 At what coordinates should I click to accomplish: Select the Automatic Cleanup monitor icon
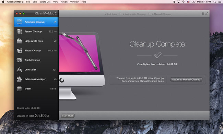[x=19, y=22]
